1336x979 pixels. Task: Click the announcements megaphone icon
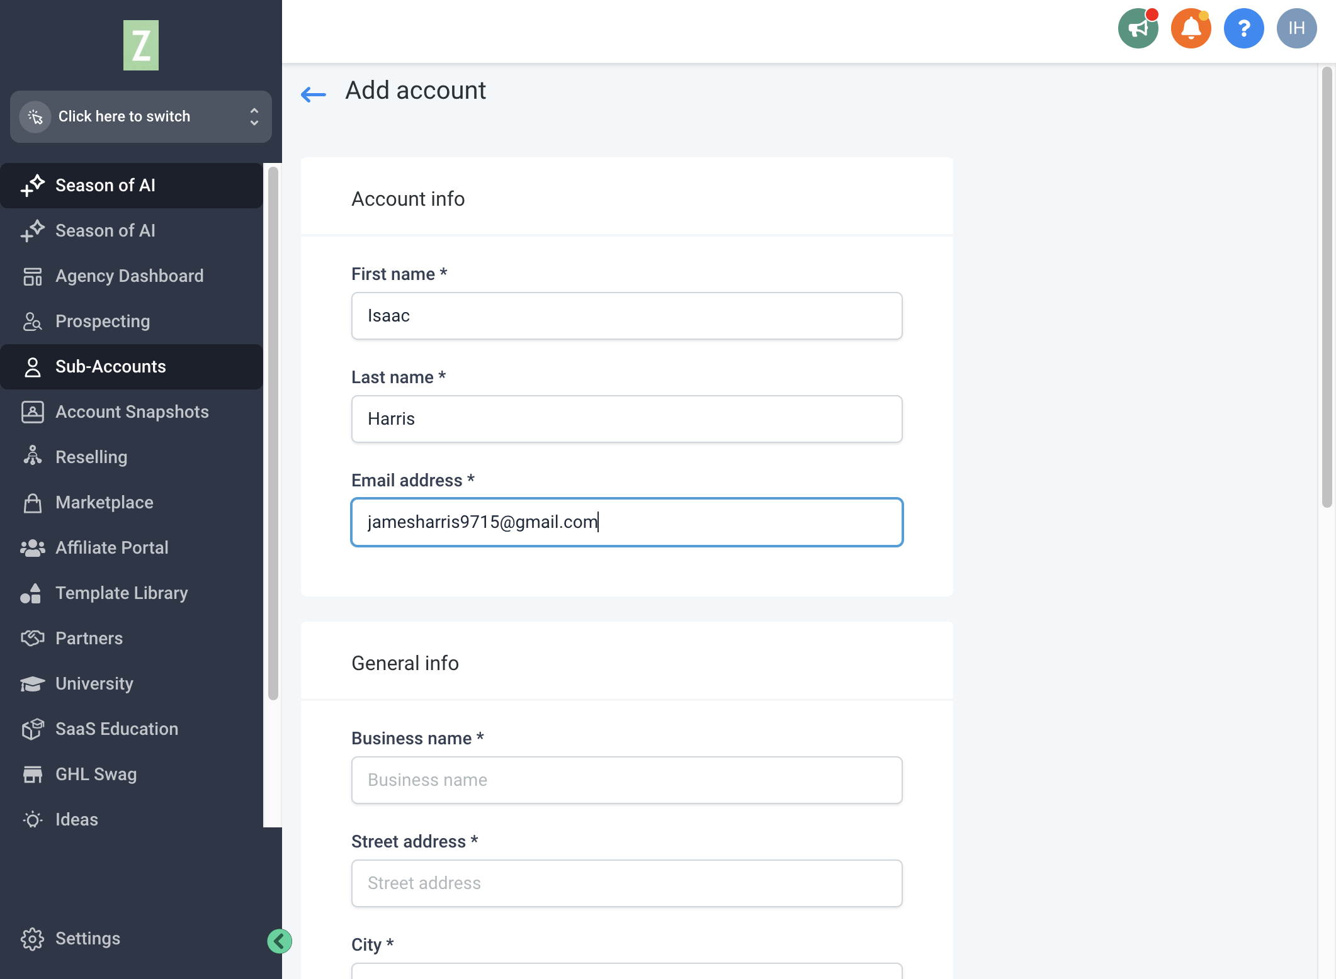(x=1138, y=28)
